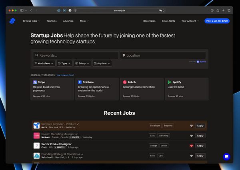The image size is (240, 170).
Task: Click the Safari address bar
Action: tap(120, 10)
